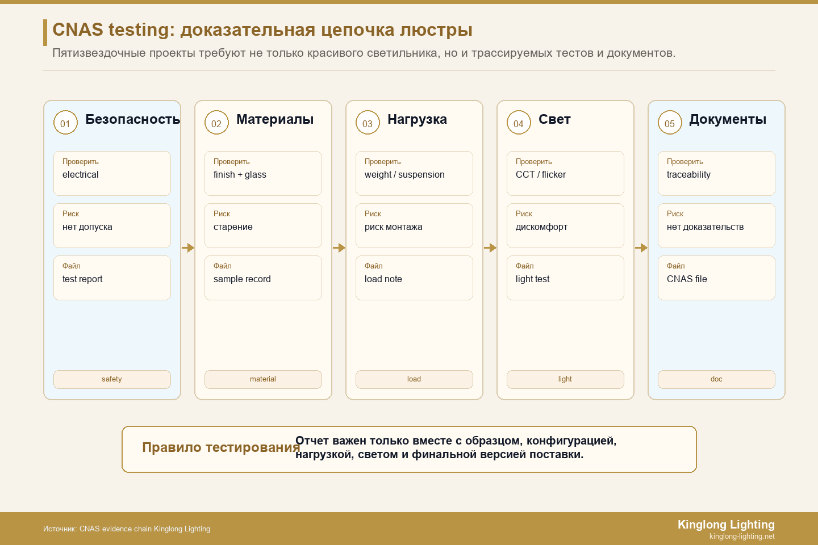
Task: Click the 'load note' file item
Action: point(414,278)
